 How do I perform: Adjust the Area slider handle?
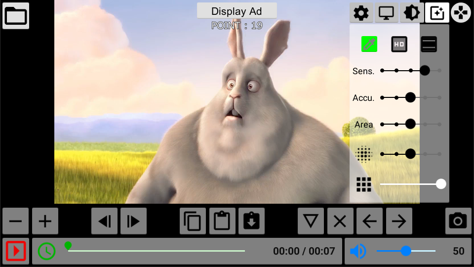coord(410,124)
